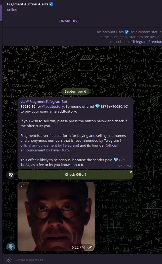Viewport: 162px width, 264px height.
Task: Click the read receipt checkmarks on the GIF
Action: pyautogui.click(x=90, y=247)
